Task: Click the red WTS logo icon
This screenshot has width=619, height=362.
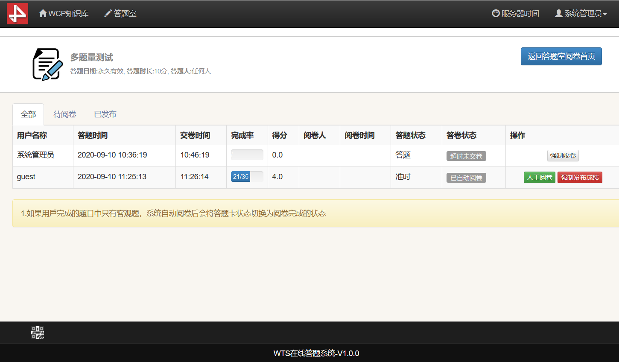Action: [x=18, y=14]
